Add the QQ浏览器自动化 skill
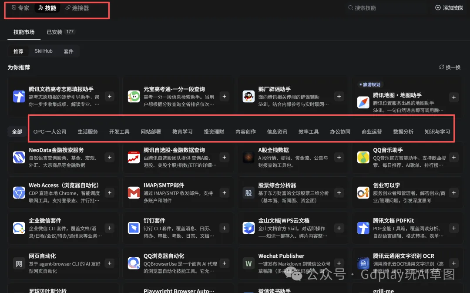Image resolution: width=470 pixels, height=293 pixels. pyautogui.click(x=224, y=263)
